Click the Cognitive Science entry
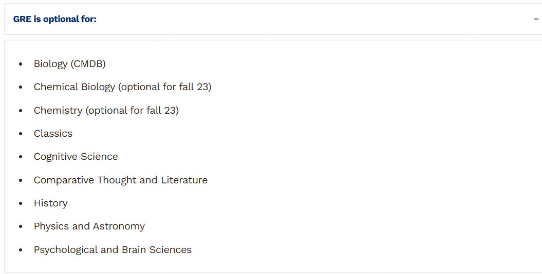This screenshot has height=274, width=542. 76,157
